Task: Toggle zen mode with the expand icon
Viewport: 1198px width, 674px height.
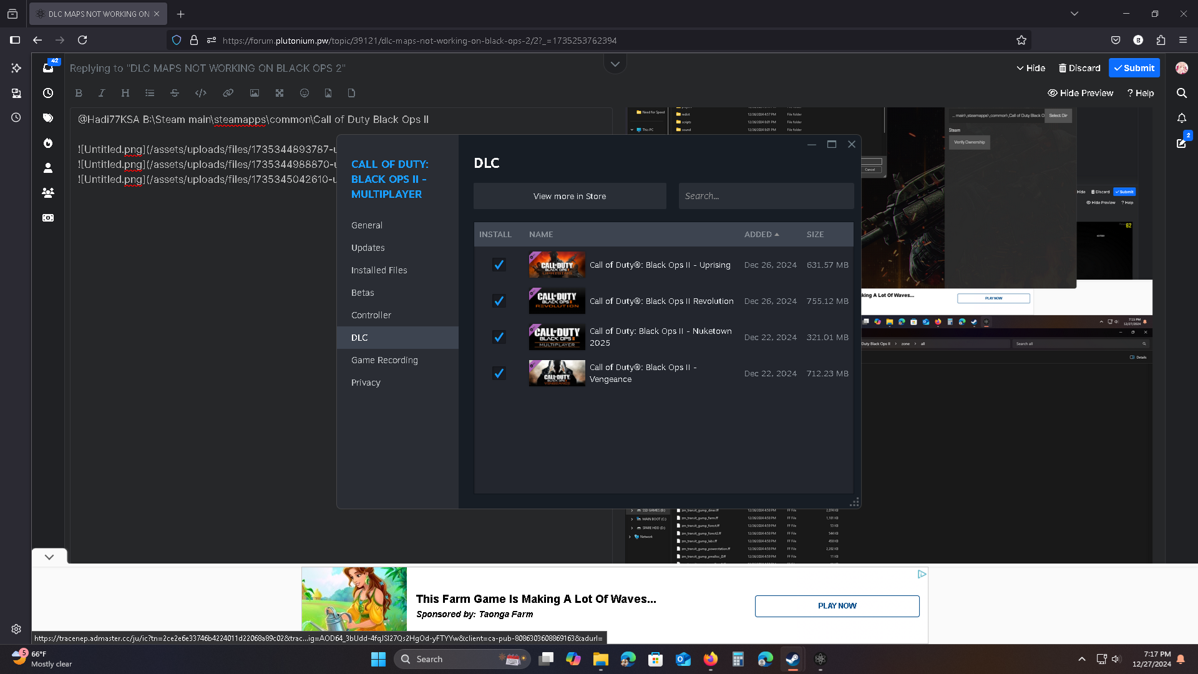Action: pos(279,93)
